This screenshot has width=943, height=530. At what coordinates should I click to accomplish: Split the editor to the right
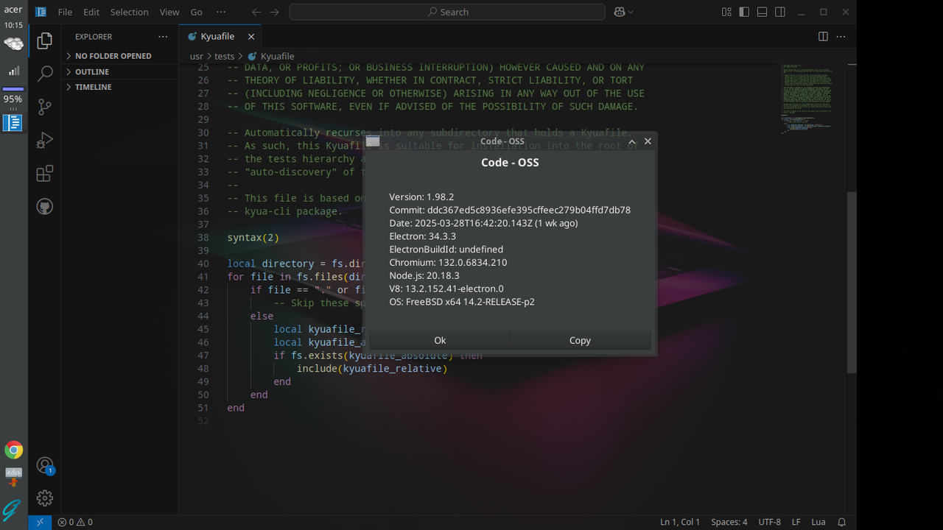pos(823,37)
